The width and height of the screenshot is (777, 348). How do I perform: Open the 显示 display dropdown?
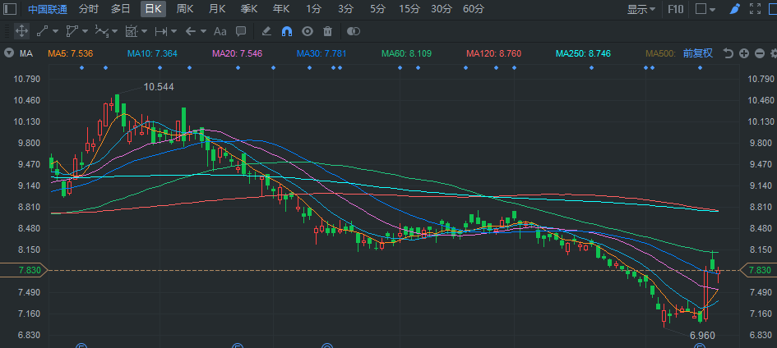pos(641,9)
